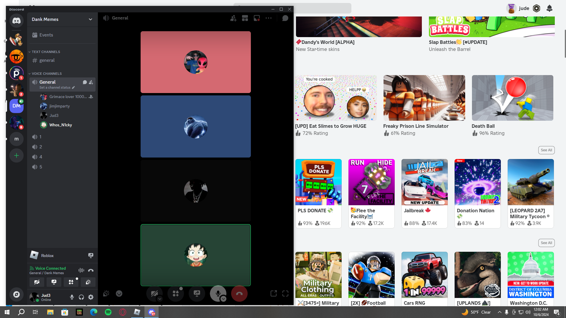This screenshot has width=566, height=318.
Task: Disconnect from call with the red hang-up button
Action: [239, 294]
